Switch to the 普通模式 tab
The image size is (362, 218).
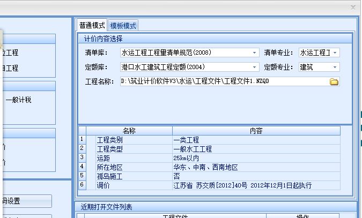click(x=92, y=26)
